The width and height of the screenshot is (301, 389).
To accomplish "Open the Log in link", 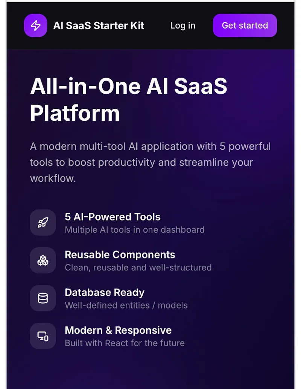I will (x=182, y=26).
